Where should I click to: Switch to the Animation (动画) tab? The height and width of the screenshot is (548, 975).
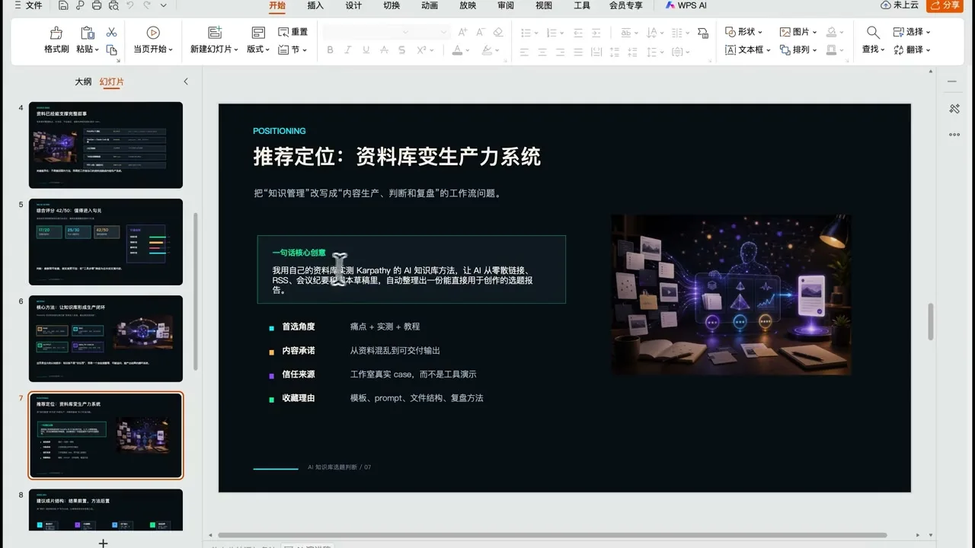point(430,5)
